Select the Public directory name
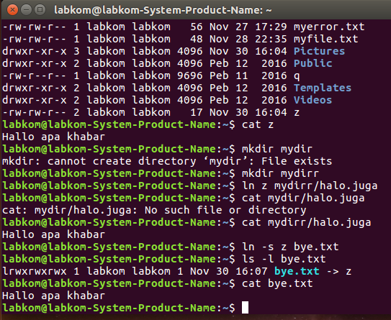Viewport: 391px width, 320px height. tap(313, 63)
